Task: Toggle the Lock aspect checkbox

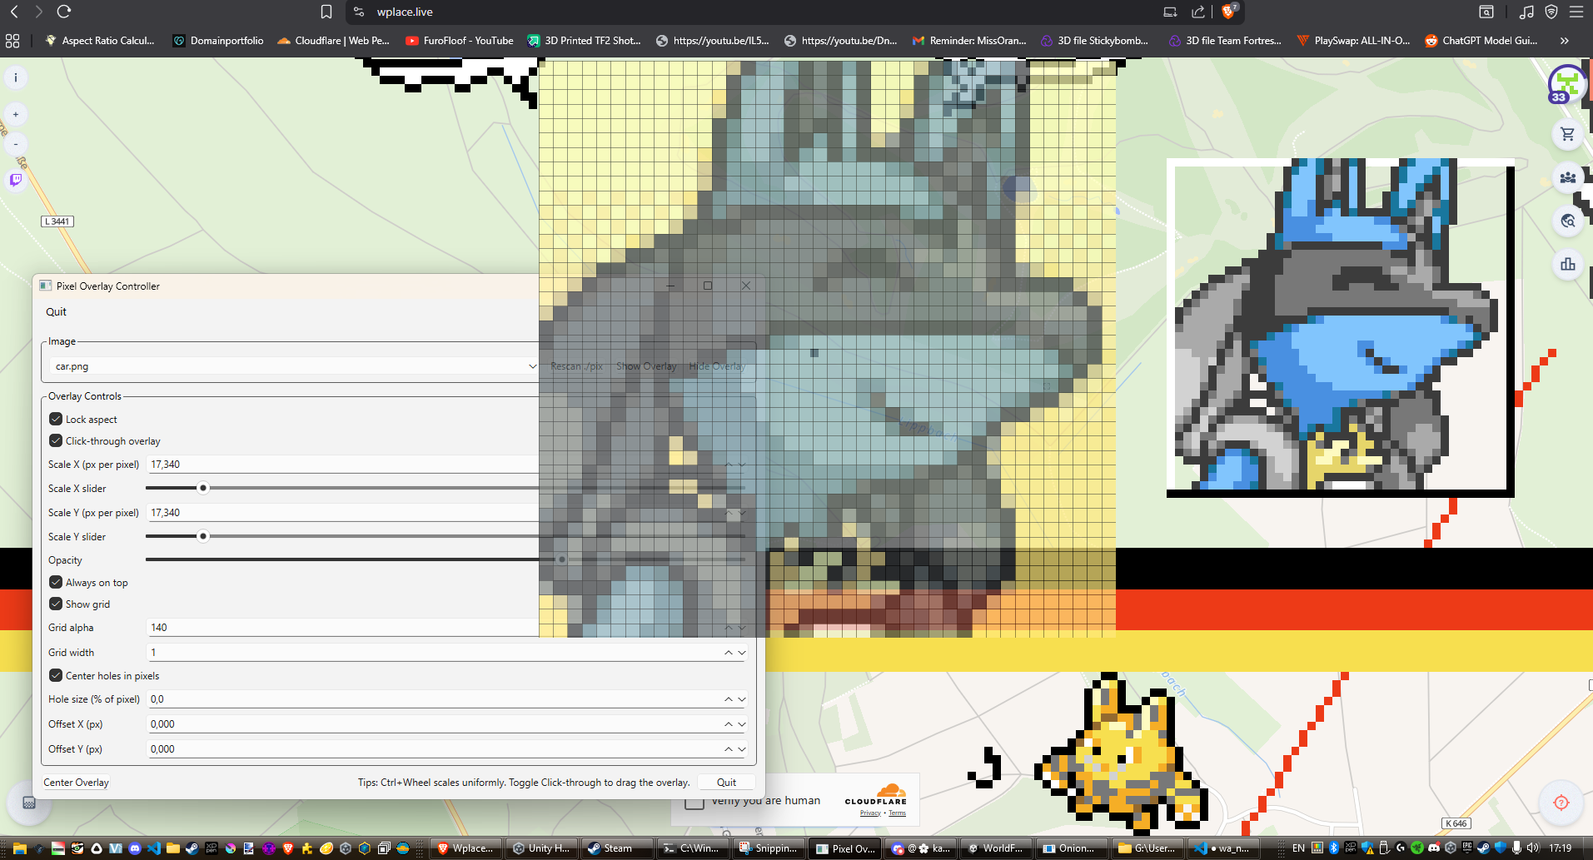Action: point(56,419)
